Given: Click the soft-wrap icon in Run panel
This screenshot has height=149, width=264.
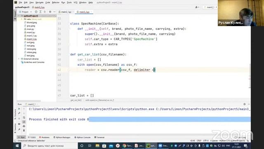Looking at the screenshot, I should [24, 118].
